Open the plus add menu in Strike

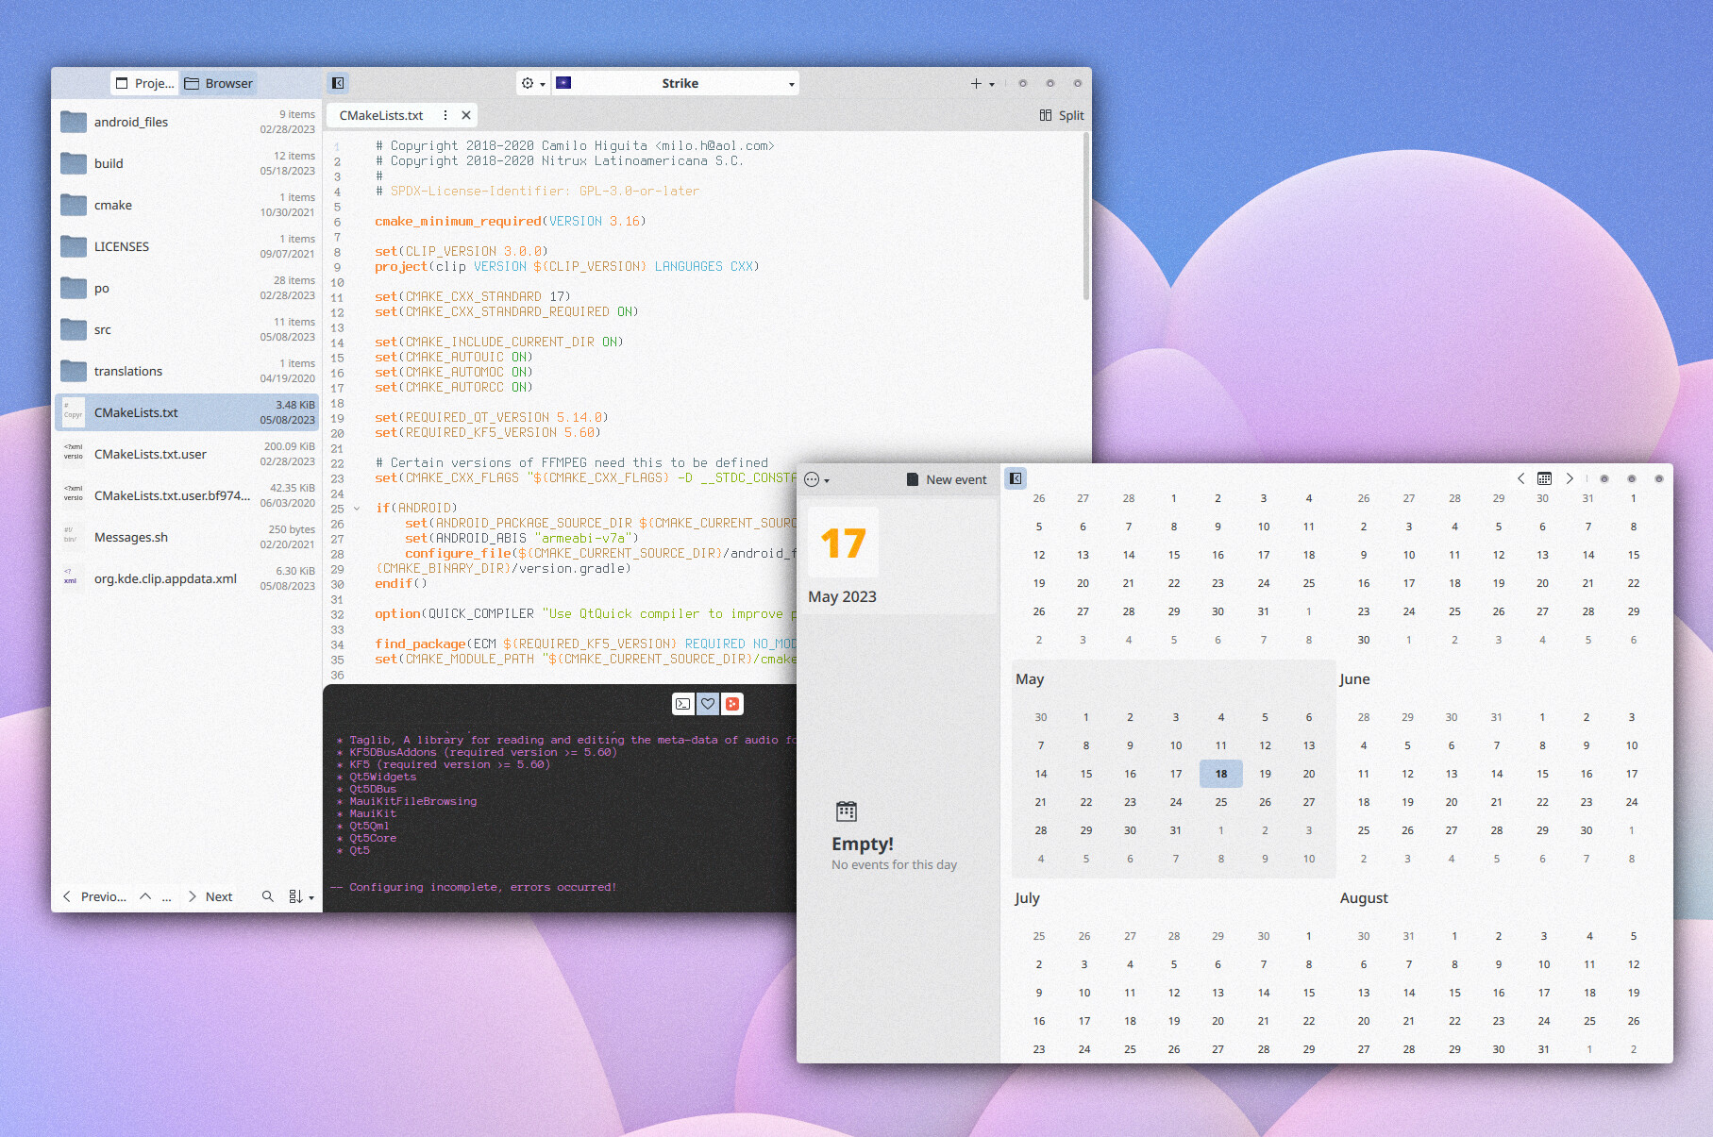click(982, 84)
